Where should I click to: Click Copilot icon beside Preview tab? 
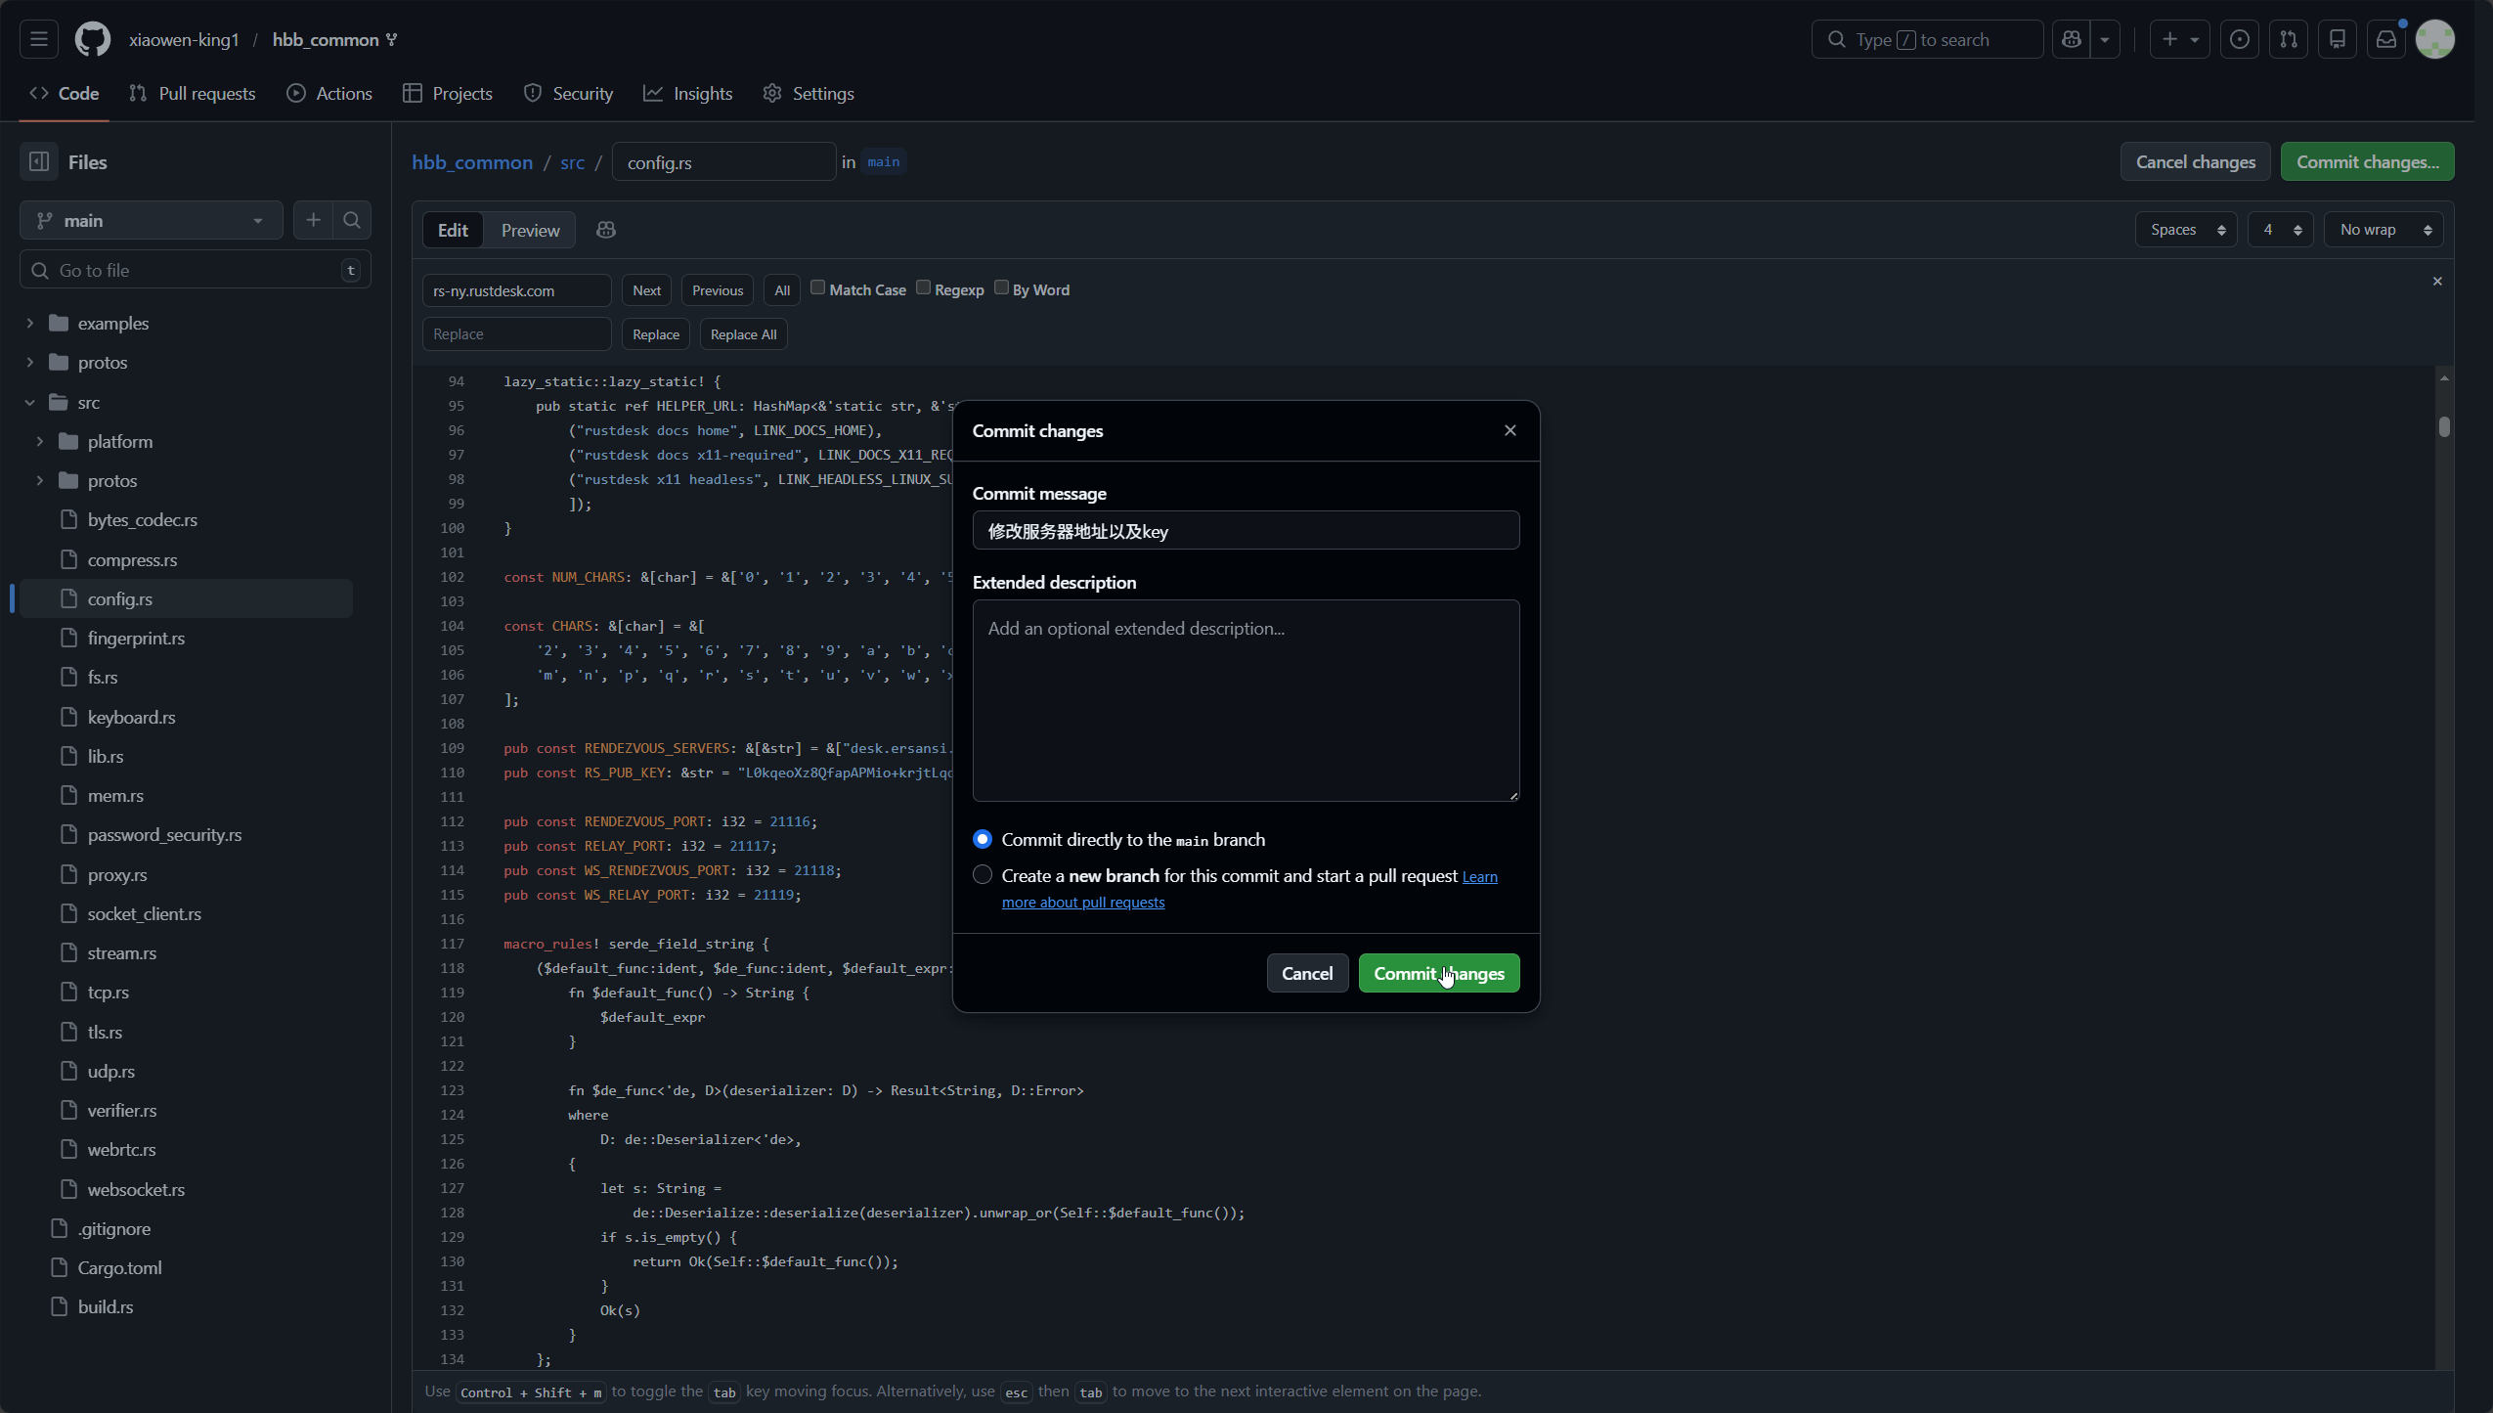point(606,230)
